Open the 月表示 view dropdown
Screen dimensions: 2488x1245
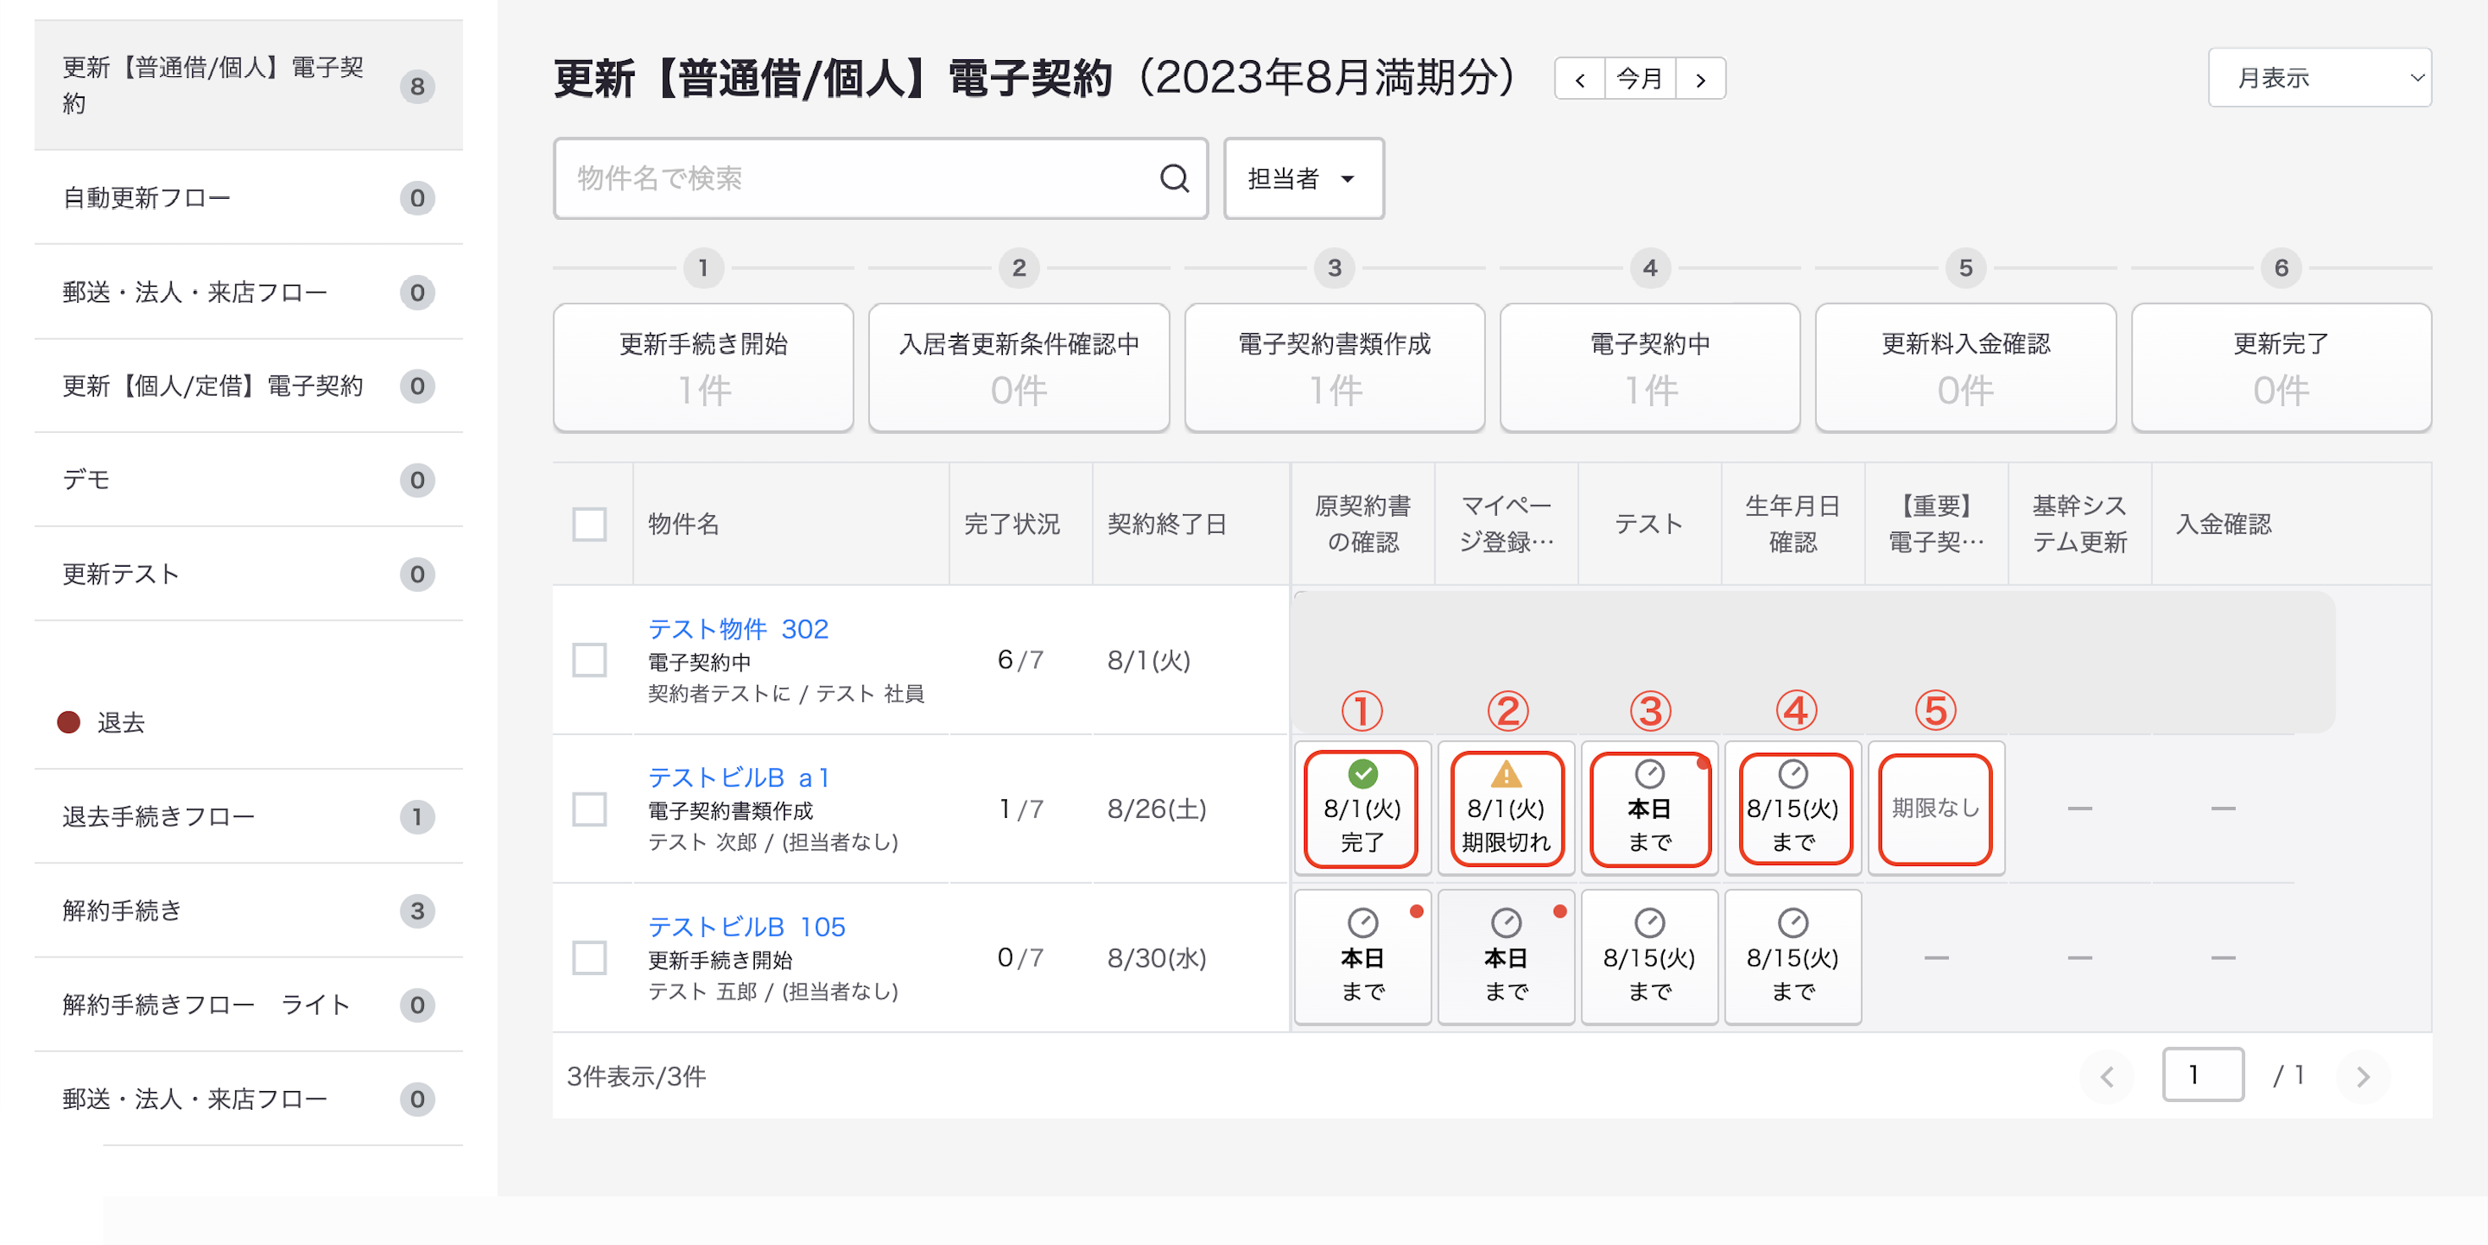pyautogui.click(x=2319, y=77)
